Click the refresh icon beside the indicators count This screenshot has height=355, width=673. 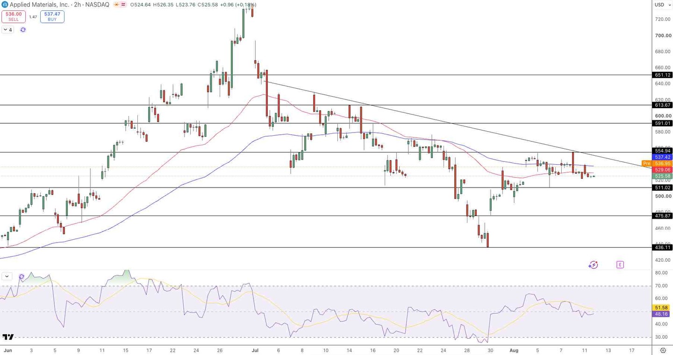(x=23, y=30)
